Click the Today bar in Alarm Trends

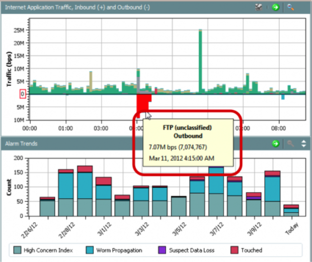click(x=291, y=210)
